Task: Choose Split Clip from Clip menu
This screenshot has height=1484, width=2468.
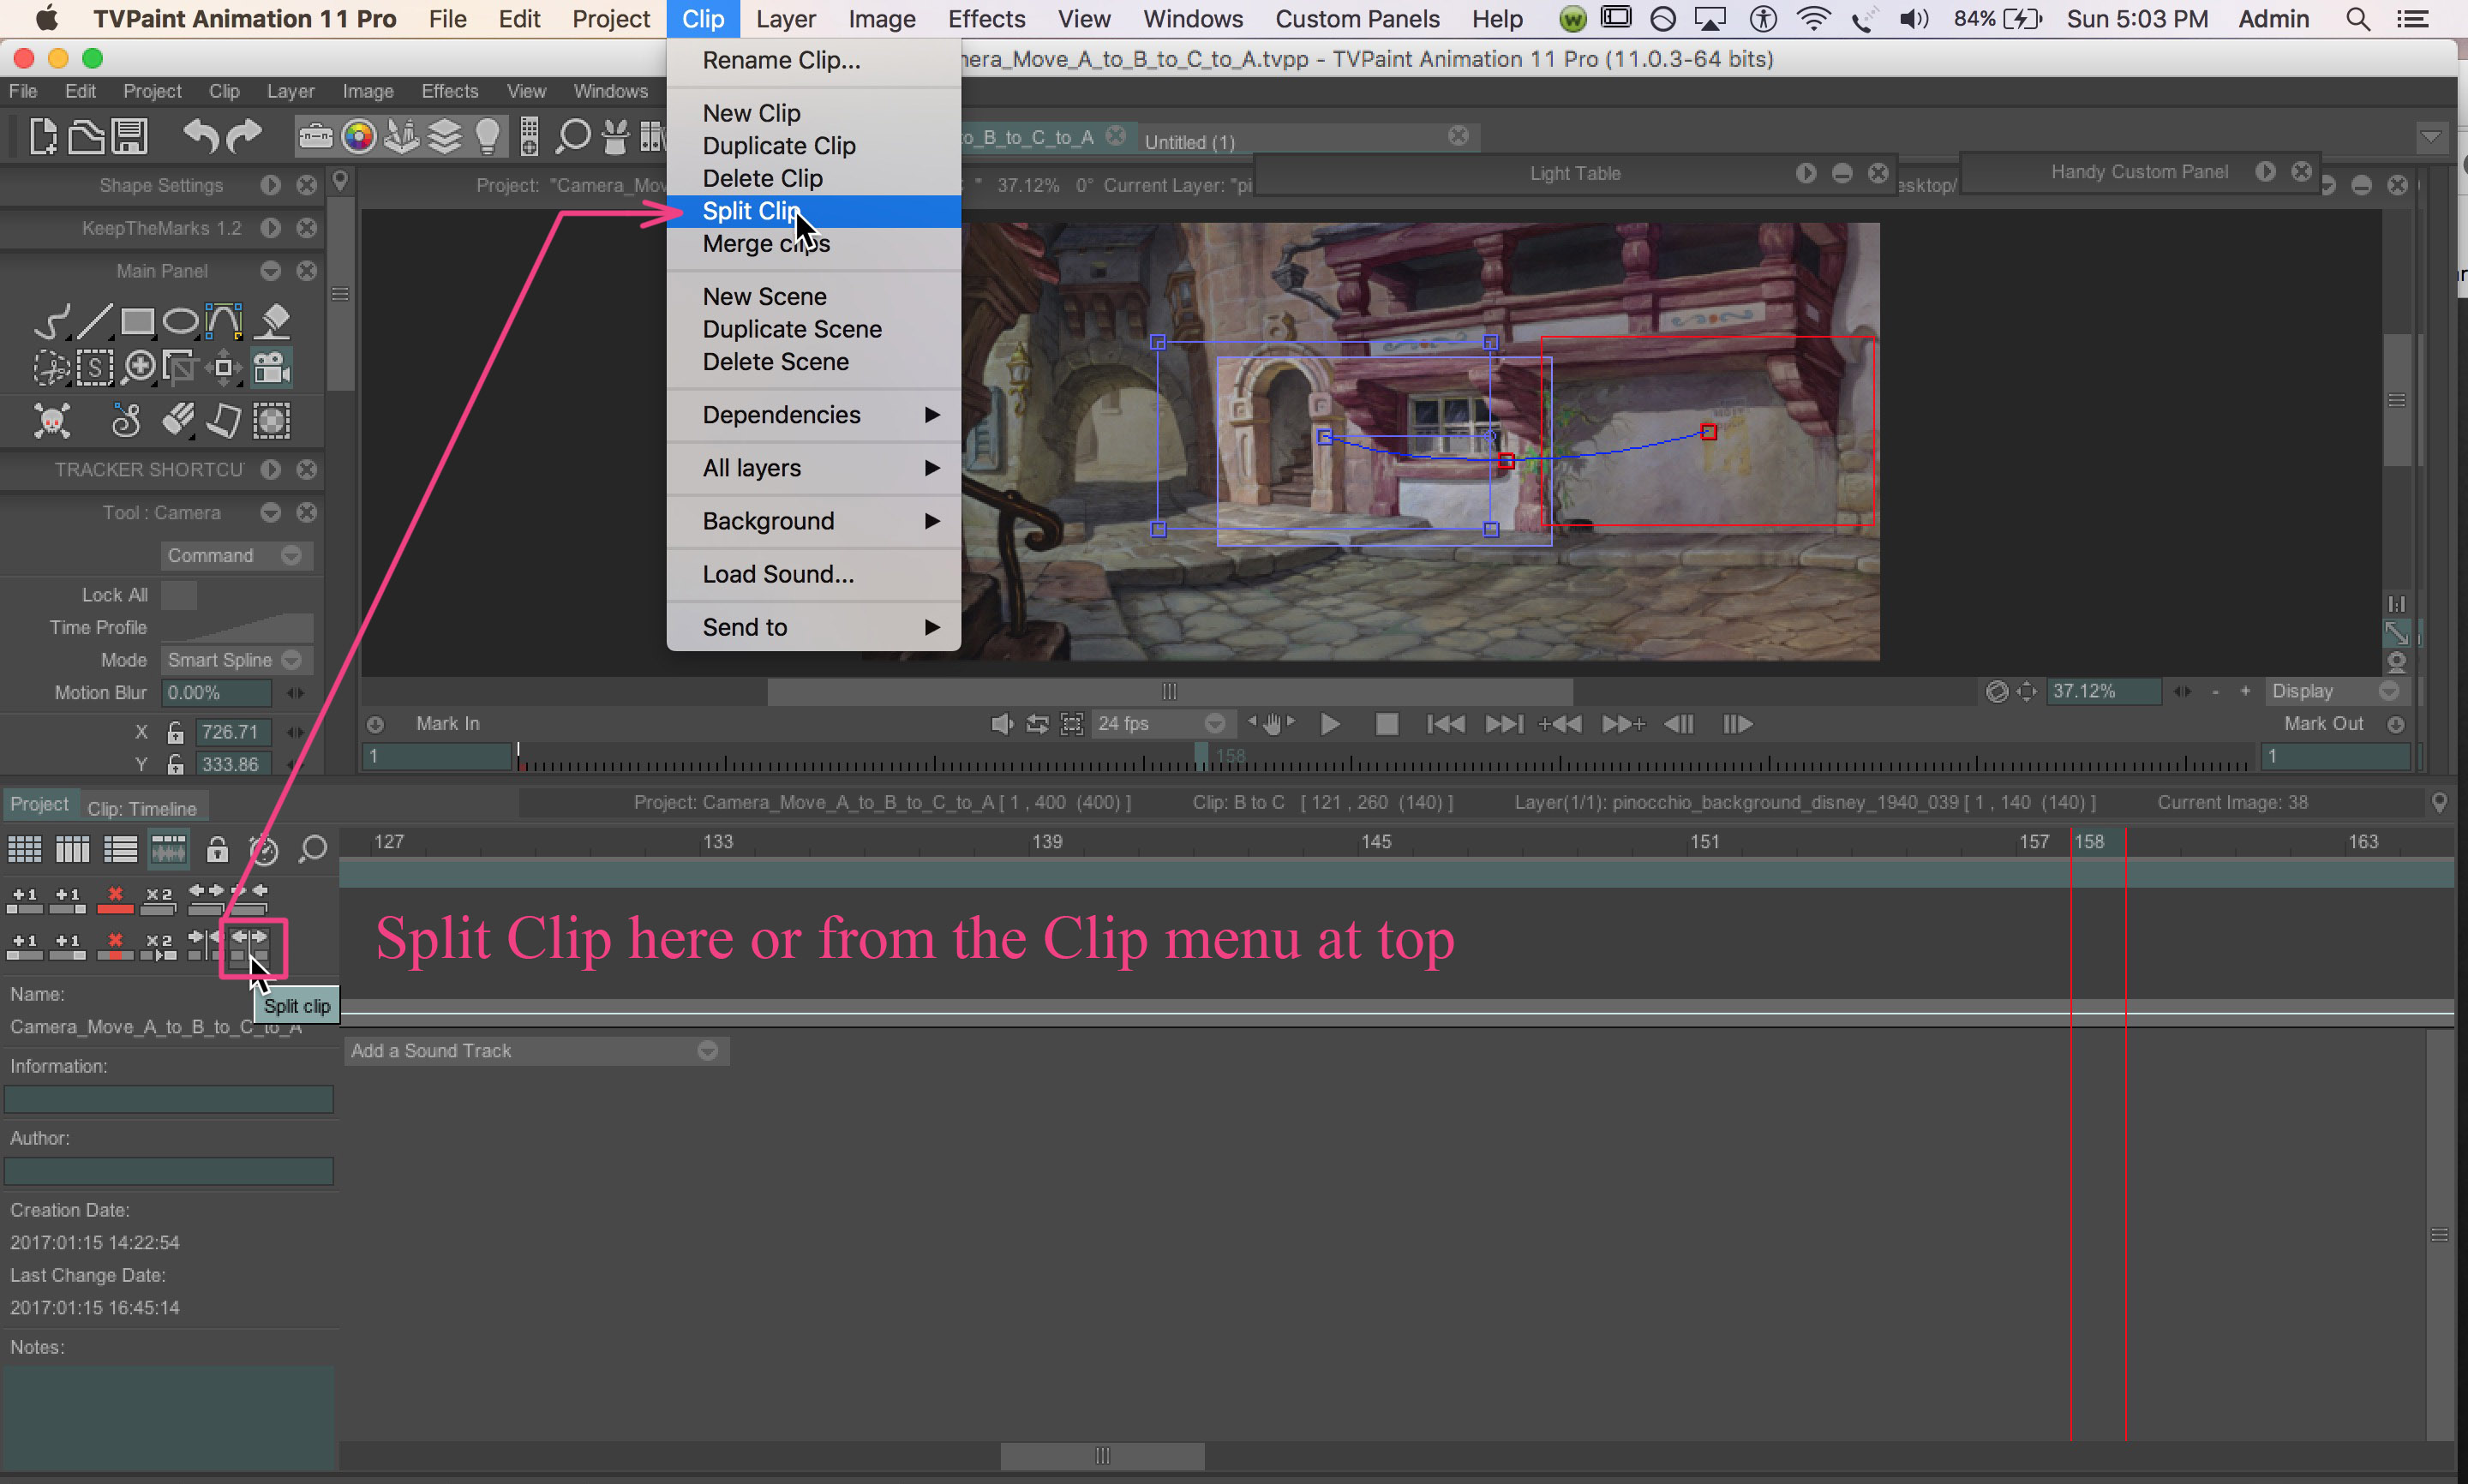Action: [813, 211]
